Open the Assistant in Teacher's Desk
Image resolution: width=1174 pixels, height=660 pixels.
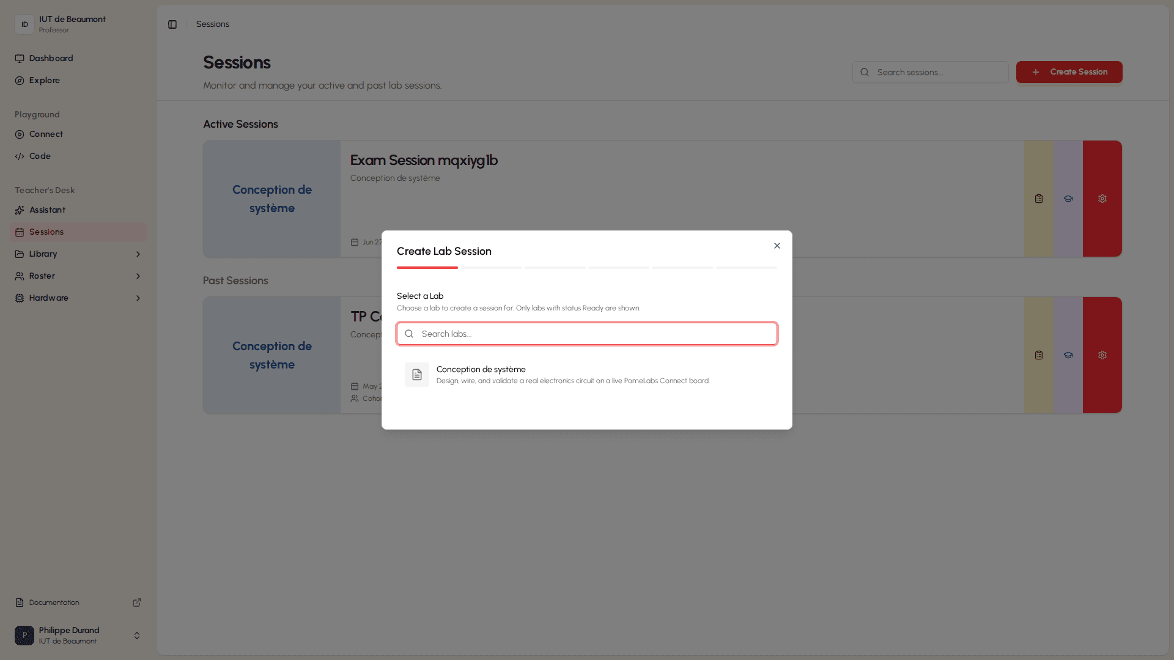tap(78, 210)
